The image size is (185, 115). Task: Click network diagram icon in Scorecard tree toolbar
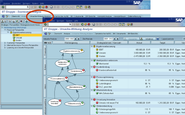click(27, 22)
